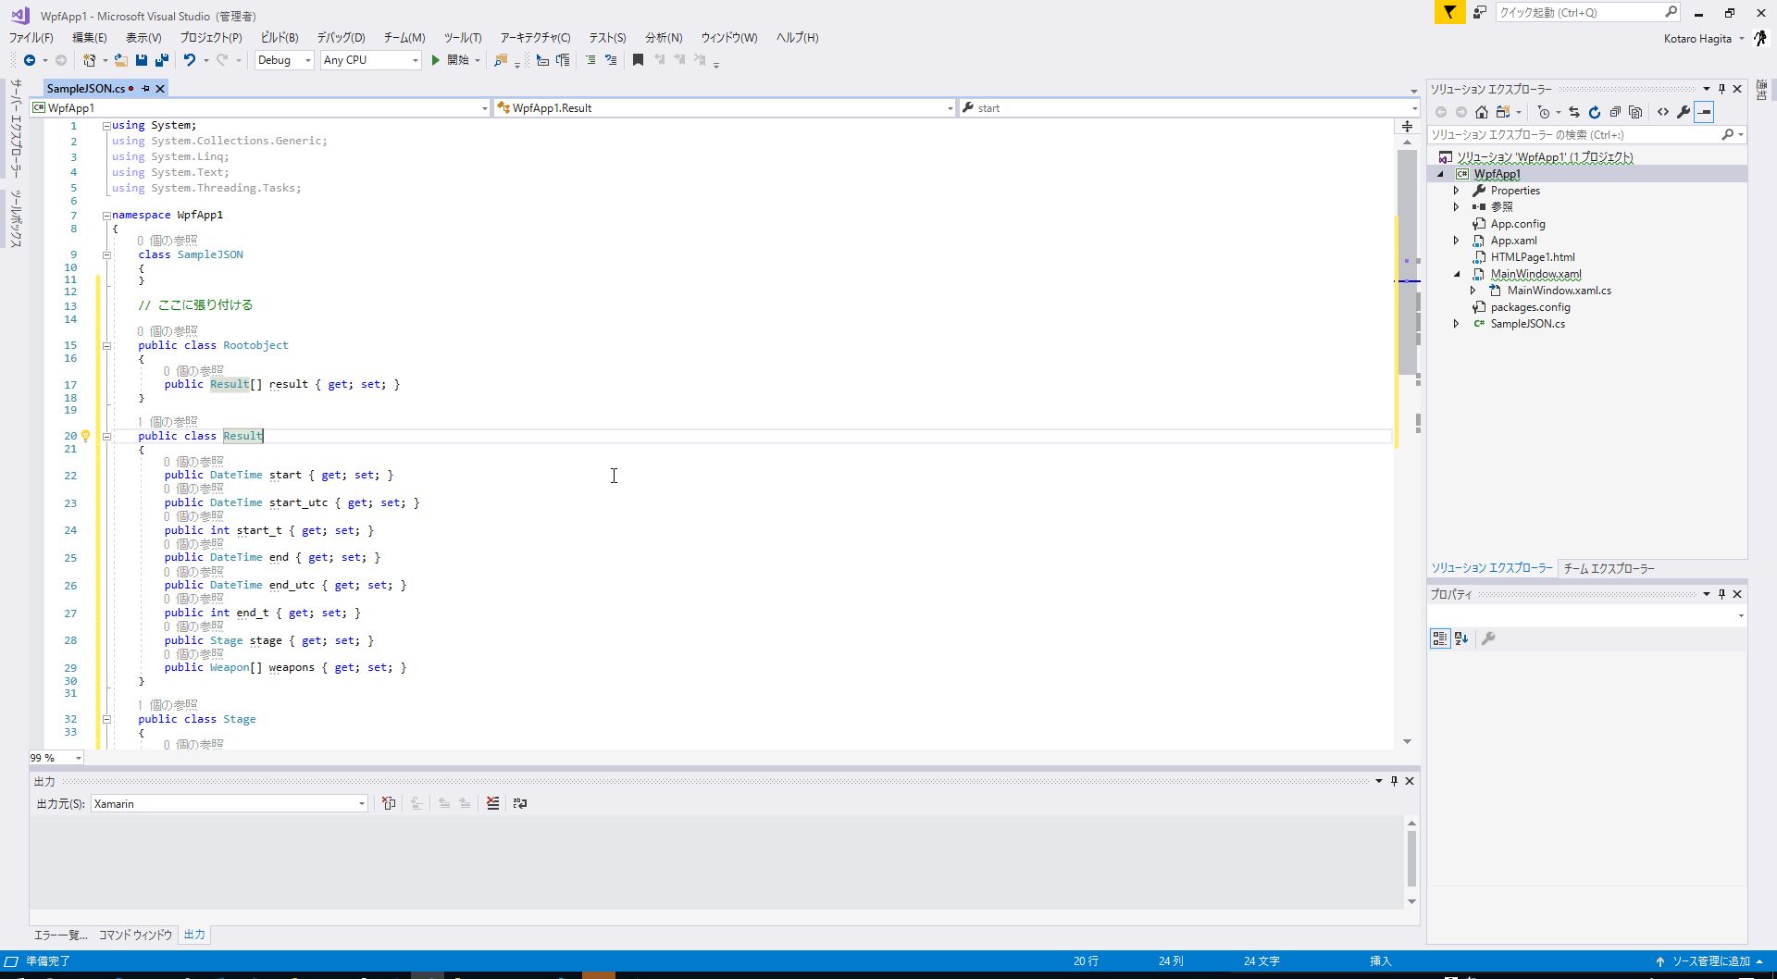Click the Save All icon in the toolbar
This screenshot has width=1777, height=979.
[x=161, y=60]
